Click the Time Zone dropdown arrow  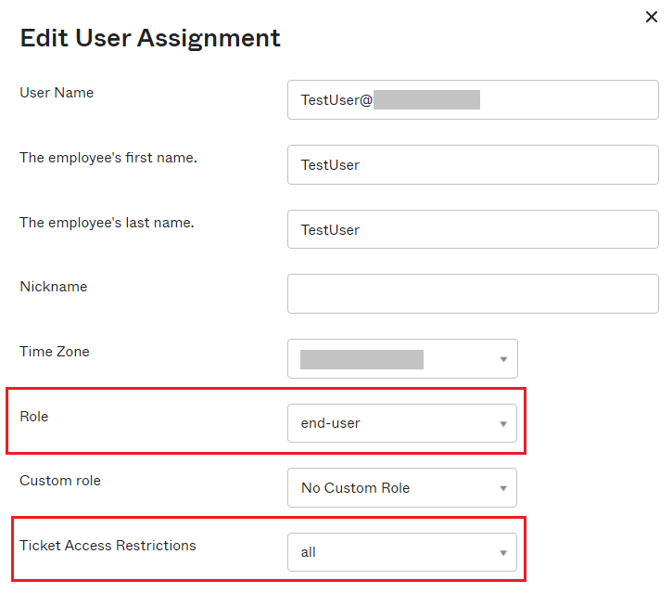[x=503, y=359]
